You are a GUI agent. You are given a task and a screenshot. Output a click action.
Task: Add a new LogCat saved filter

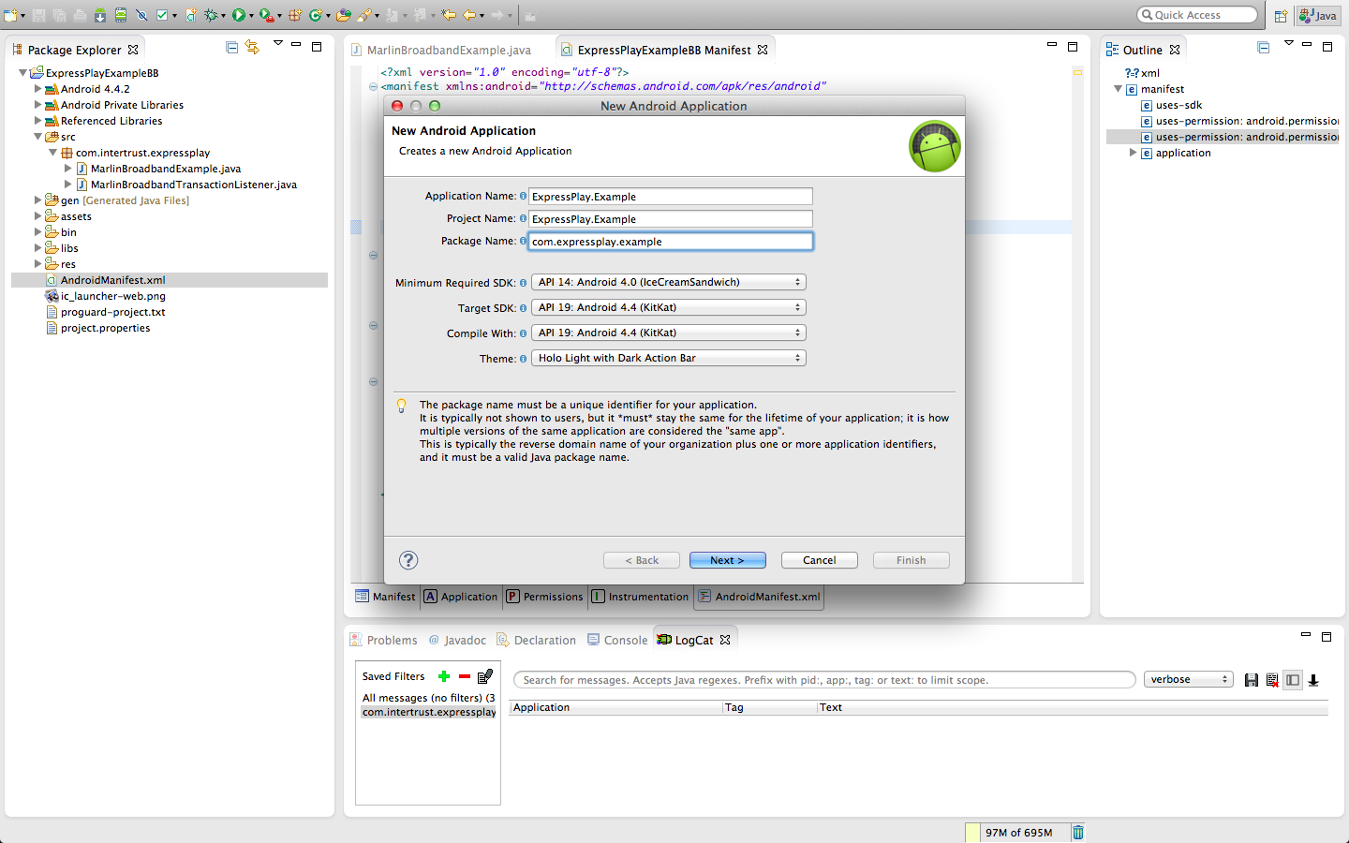[444, 676]
